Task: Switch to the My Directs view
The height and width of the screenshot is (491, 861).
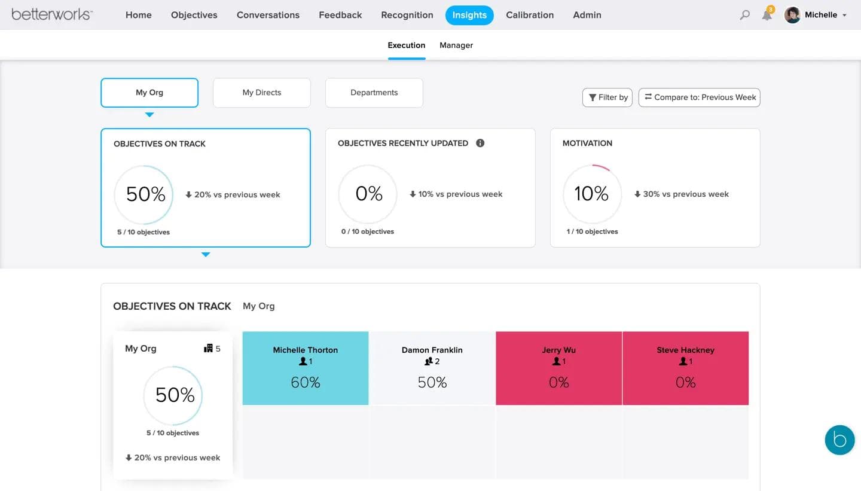Action: [261, 93]
